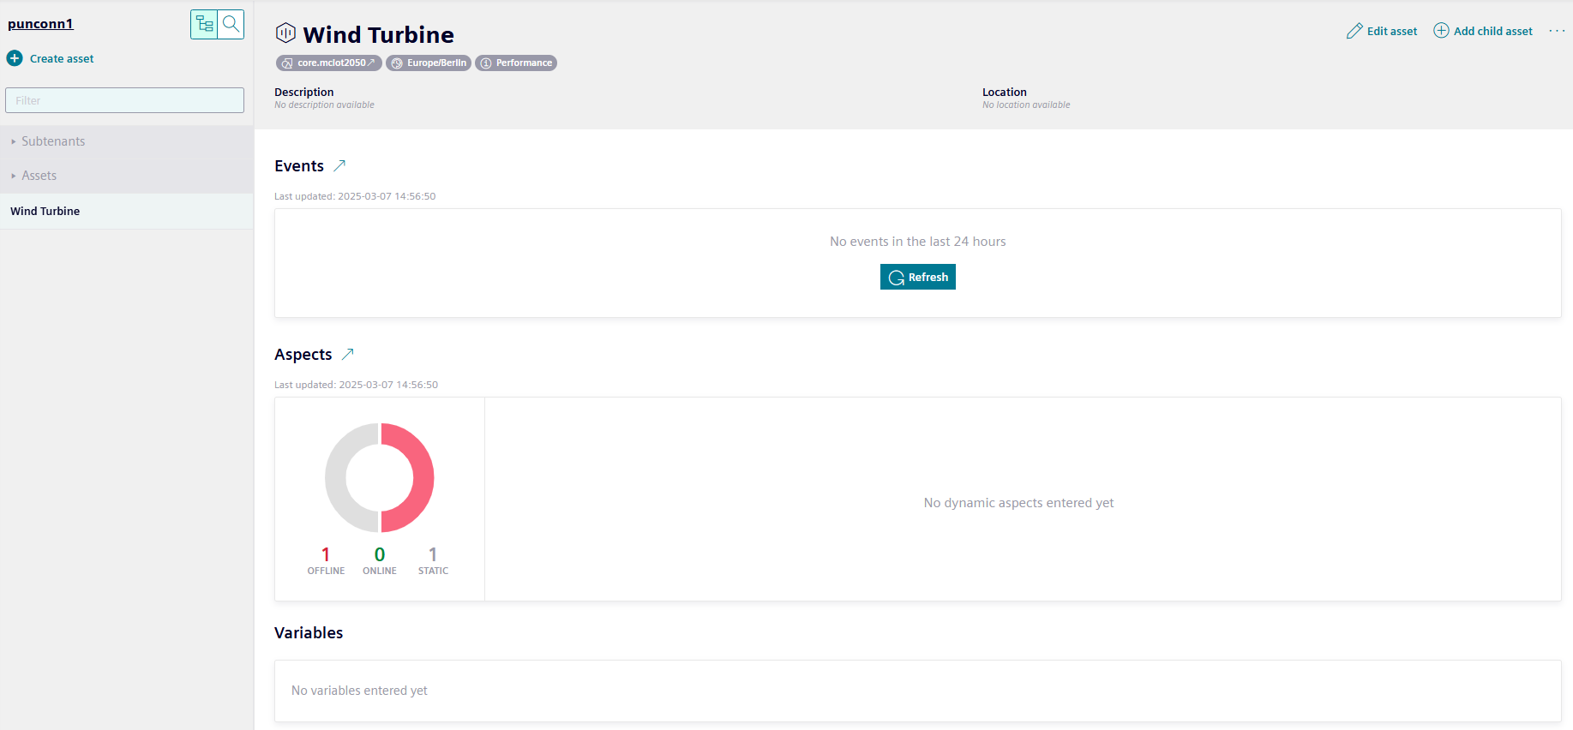Open the core.mciot2050 type link

tap(329, 63)
